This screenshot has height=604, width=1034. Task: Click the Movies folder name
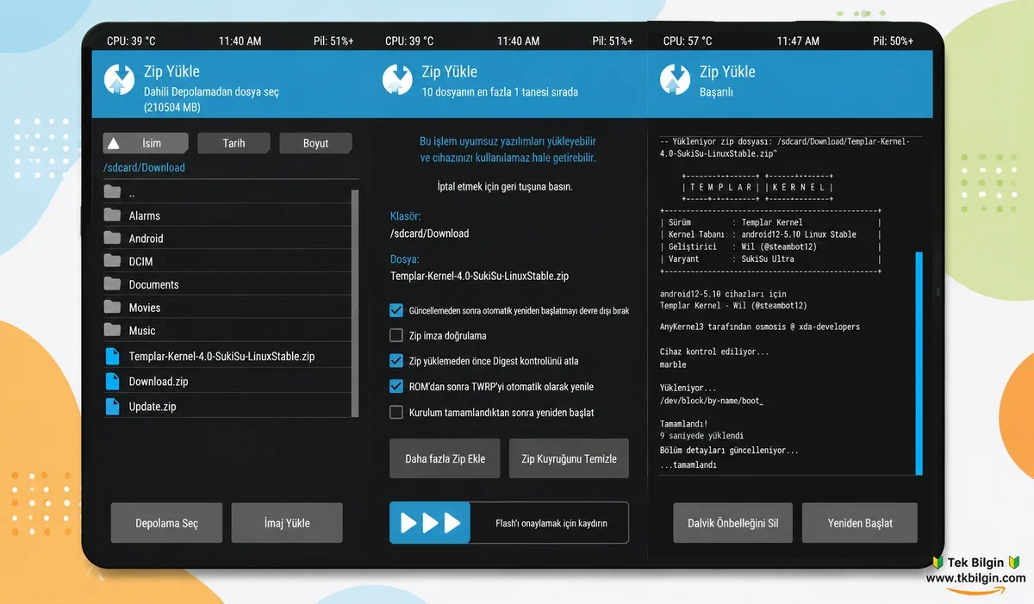point(145,308)
